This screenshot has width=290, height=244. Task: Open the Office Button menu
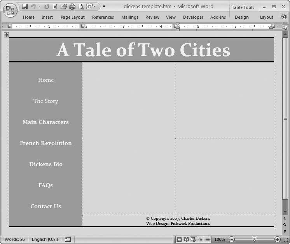click(10, 10)
